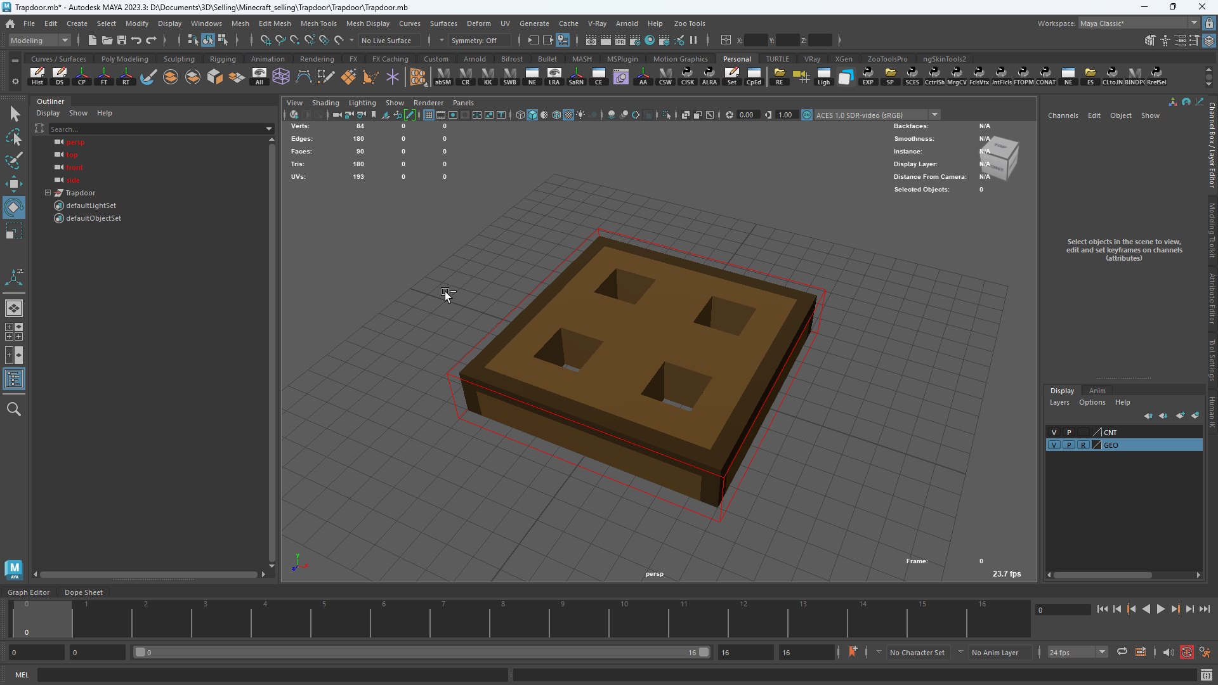Toggle loop playback mode icon

click(x=1122, y=652)
